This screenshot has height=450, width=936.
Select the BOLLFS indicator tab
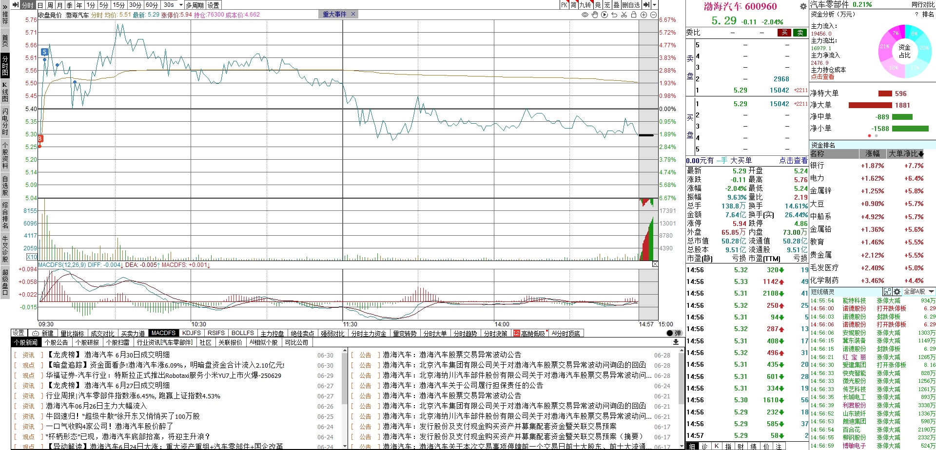click(x=243, y=333)
